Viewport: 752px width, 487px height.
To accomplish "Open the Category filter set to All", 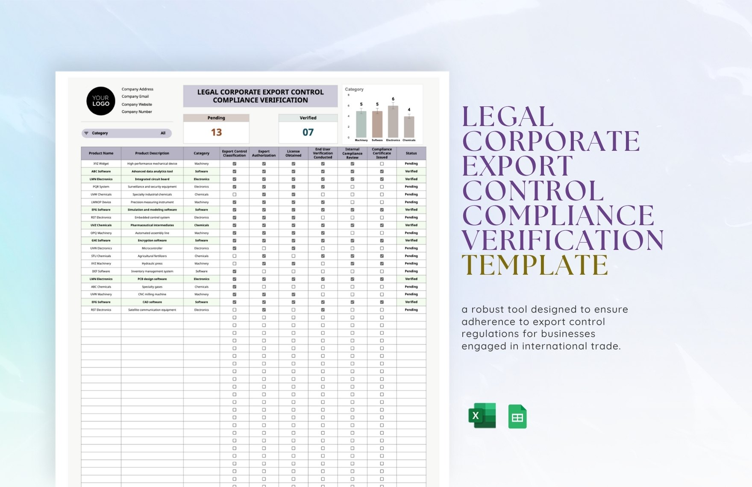I will [x=126, y=133].
